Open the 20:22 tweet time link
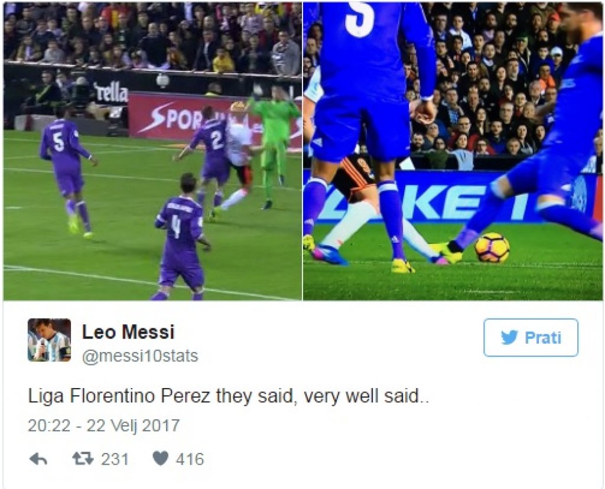Image resolution: width=605 pixels, height=489 pixels. point(49,425)
